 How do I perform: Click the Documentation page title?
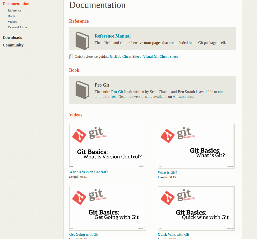[97, 5]
